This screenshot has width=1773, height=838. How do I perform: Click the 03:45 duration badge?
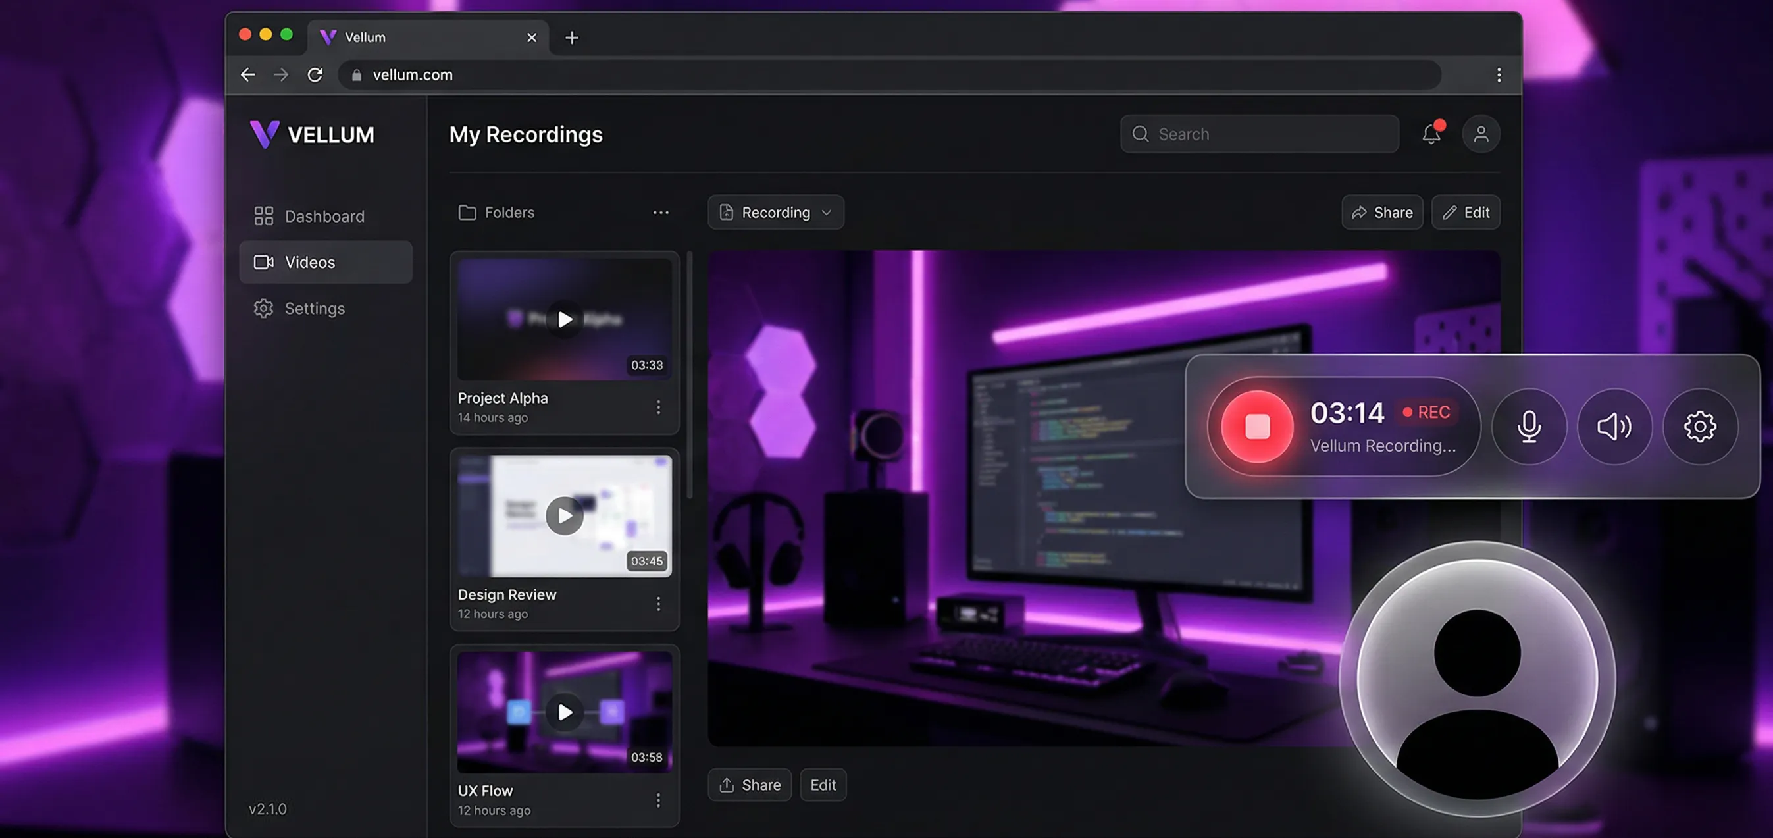coord(647,562)
